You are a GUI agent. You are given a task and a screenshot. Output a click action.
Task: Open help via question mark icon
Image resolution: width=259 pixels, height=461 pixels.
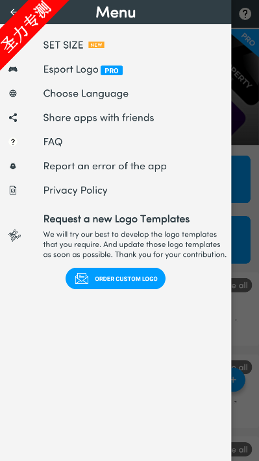click(x=245, y=14)
